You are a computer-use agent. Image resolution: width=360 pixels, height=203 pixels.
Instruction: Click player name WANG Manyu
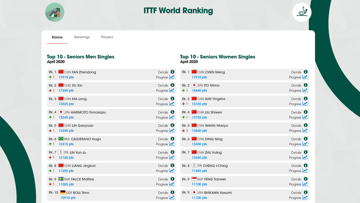(x=217, y=126)
